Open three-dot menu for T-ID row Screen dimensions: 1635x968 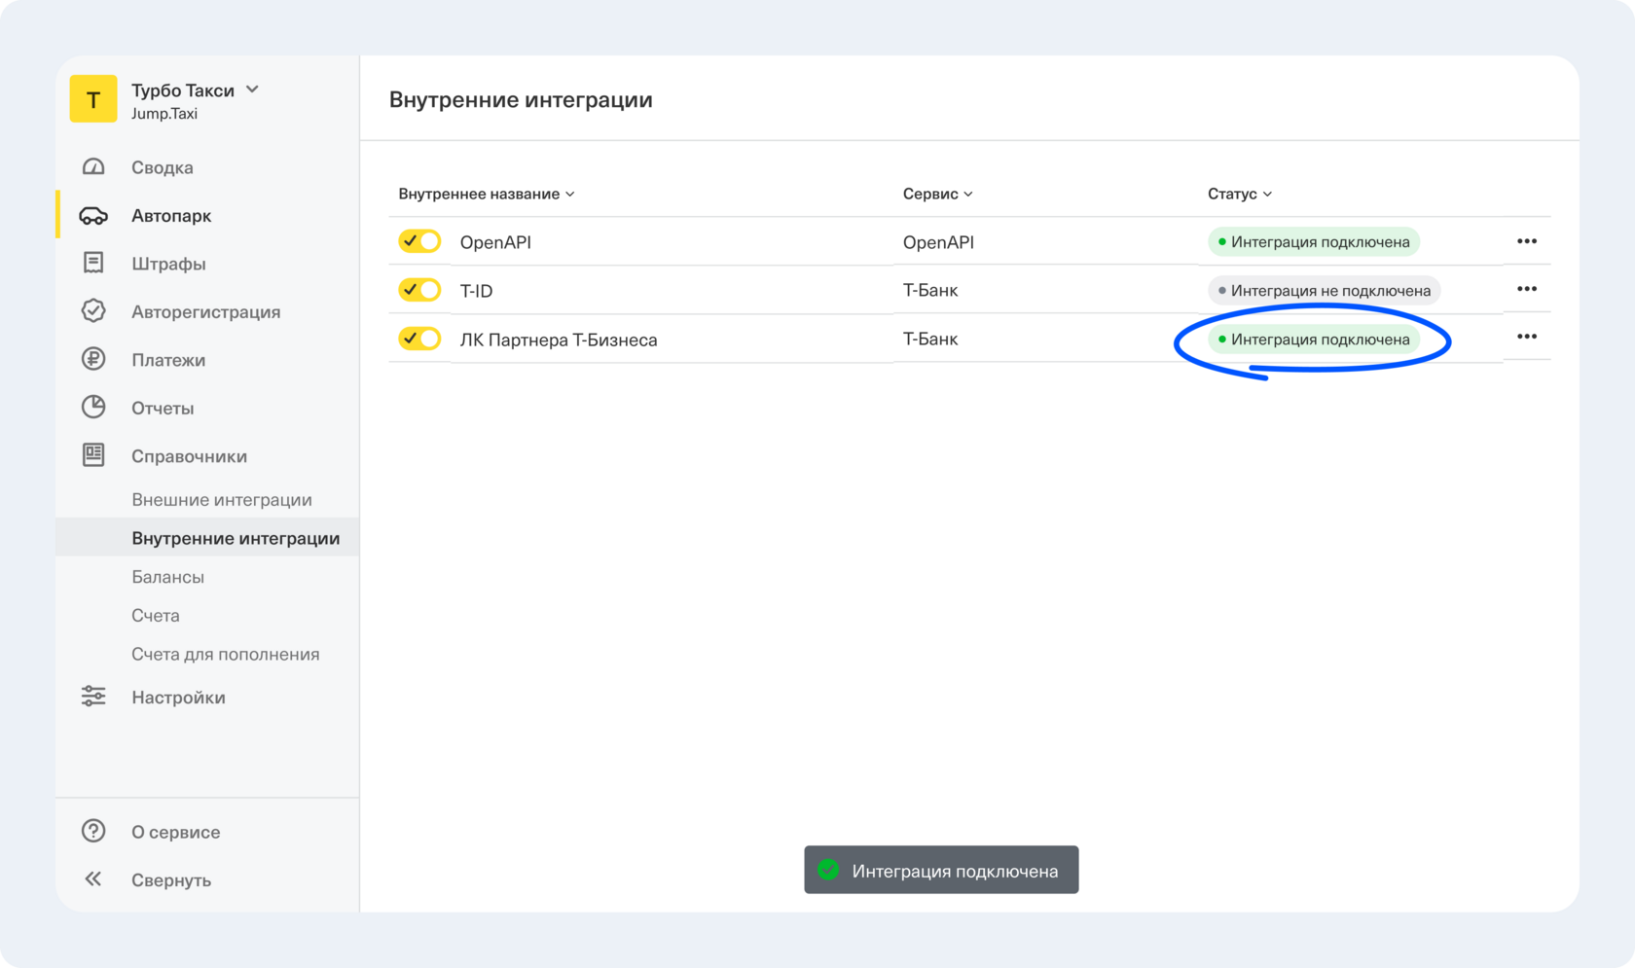point(1526,289)
